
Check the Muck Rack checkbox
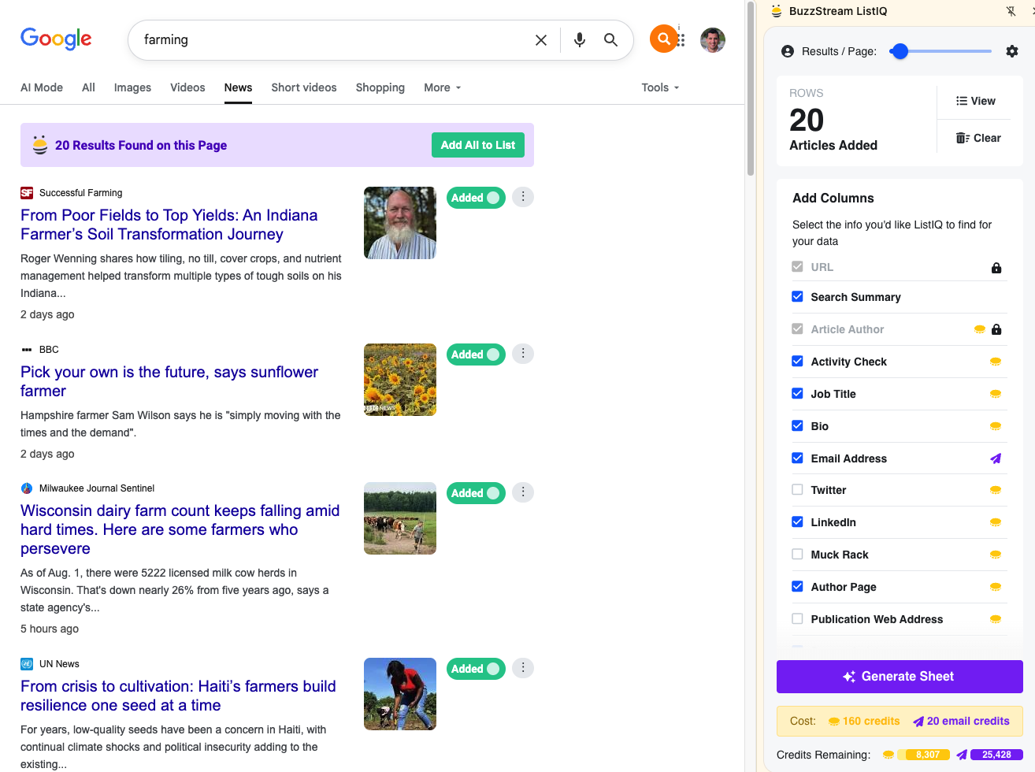[797, 555]
